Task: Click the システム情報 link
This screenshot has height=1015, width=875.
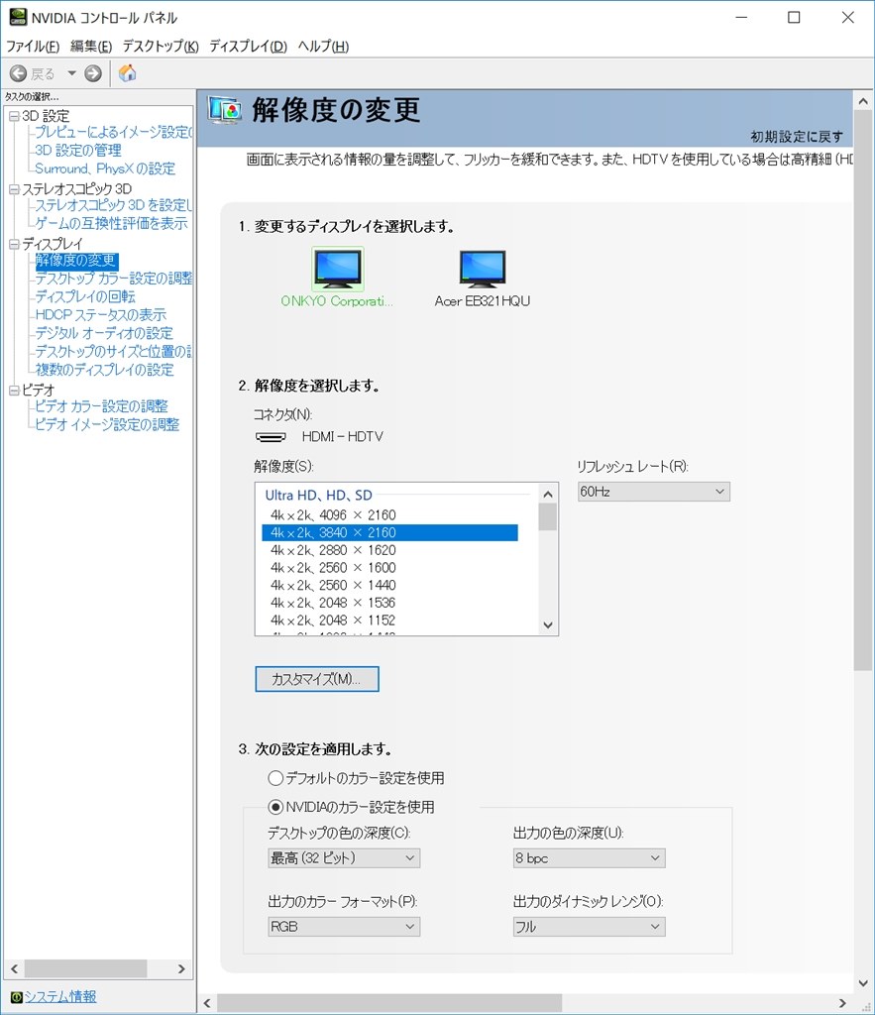Action: (60, 997)
